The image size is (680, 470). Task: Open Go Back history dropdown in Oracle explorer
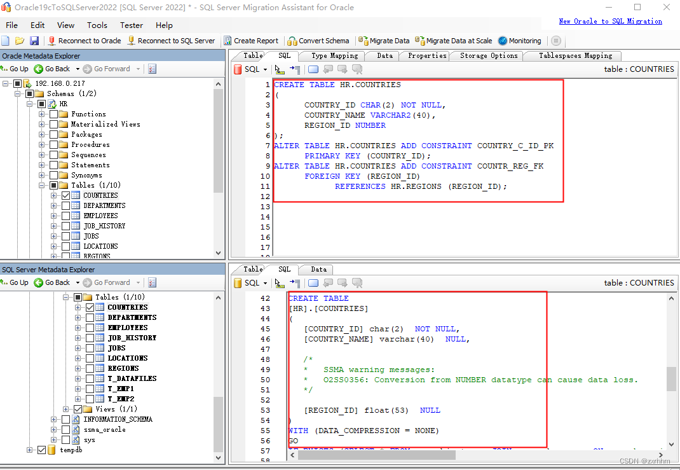click(78, 69)
